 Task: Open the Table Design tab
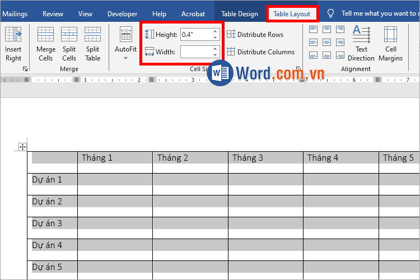(240, 14)
